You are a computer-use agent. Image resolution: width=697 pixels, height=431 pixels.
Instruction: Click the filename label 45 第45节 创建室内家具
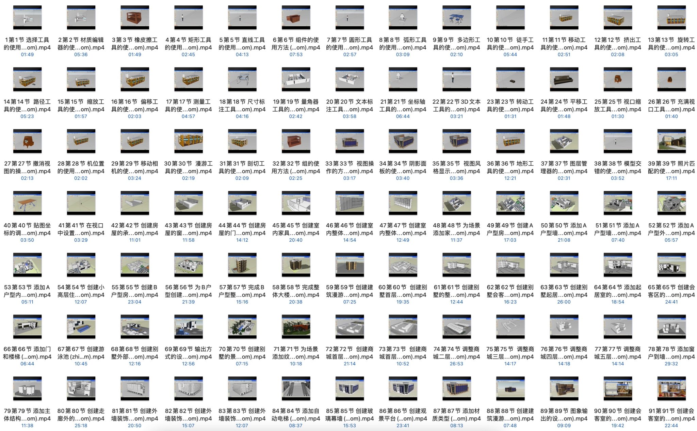pos(296,229)
